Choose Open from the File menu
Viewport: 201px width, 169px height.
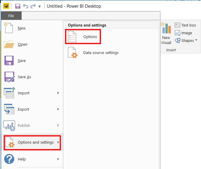point(23,44)
